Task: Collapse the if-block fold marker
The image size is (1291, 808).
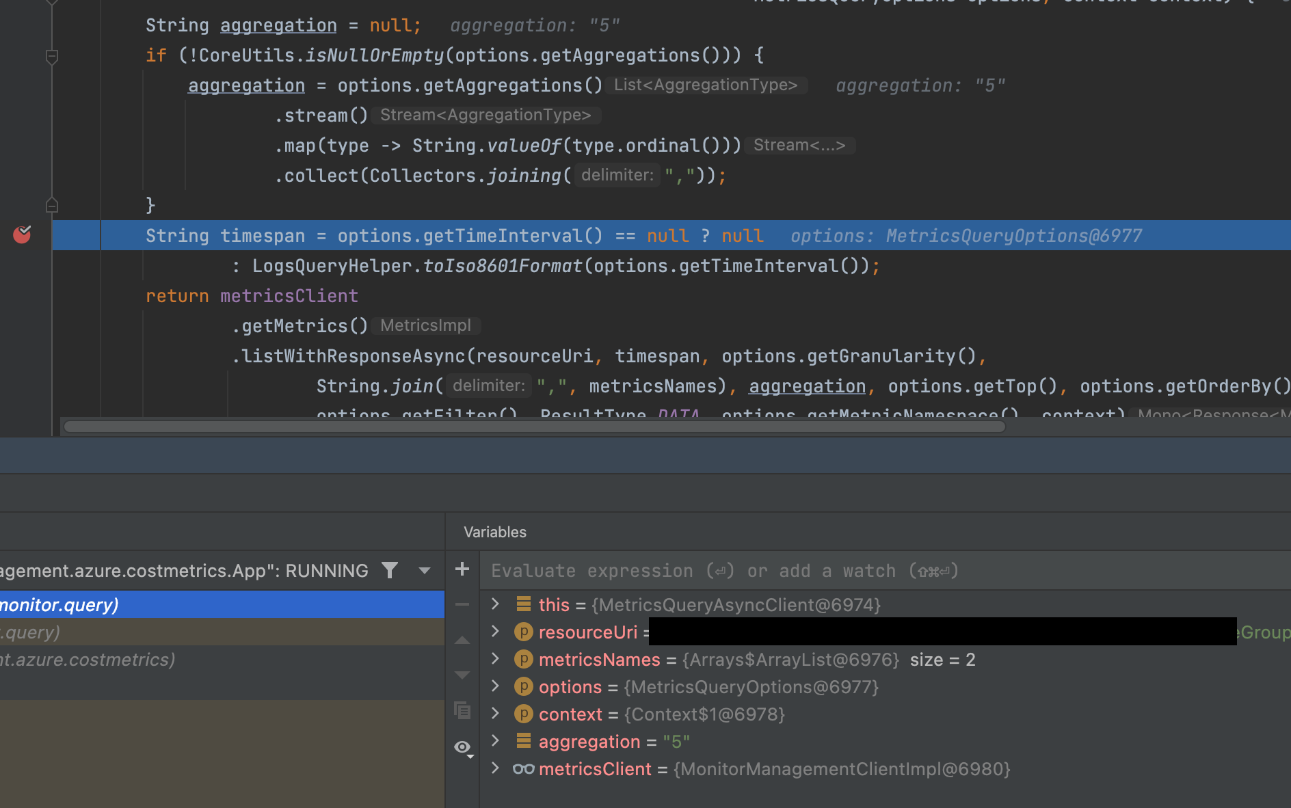Action: (x=52, y=56)
